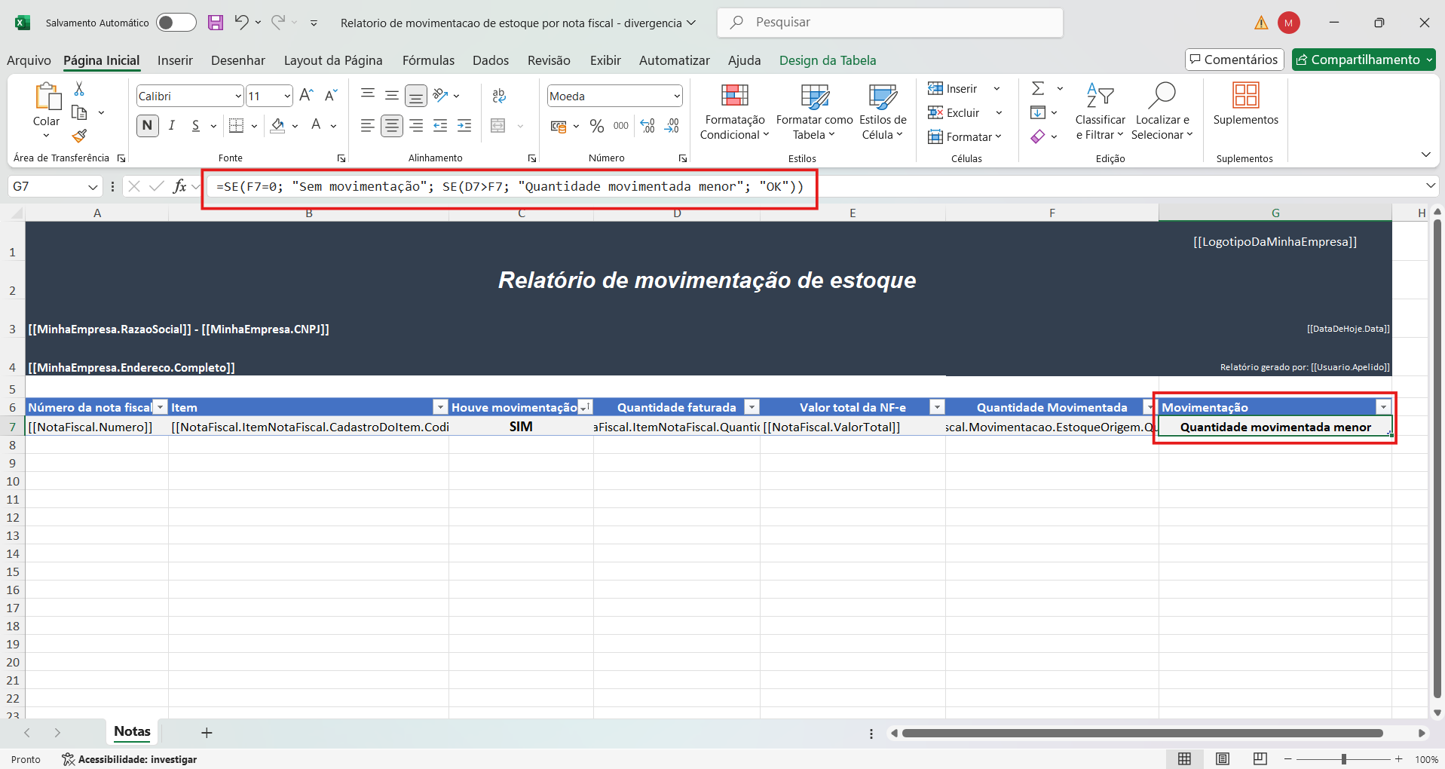Viewport: 1445px width, 769px height.
Task: Toggle align text left
Action: coord(368,126)
